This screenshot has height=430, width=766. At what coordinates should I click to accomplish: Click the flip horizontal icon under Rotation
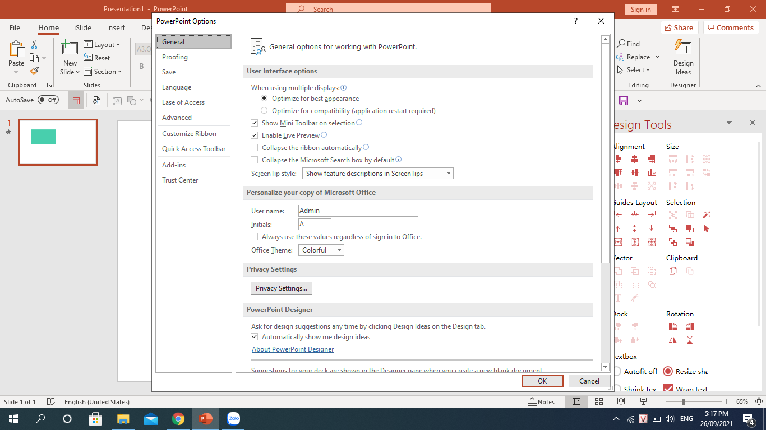672,340
